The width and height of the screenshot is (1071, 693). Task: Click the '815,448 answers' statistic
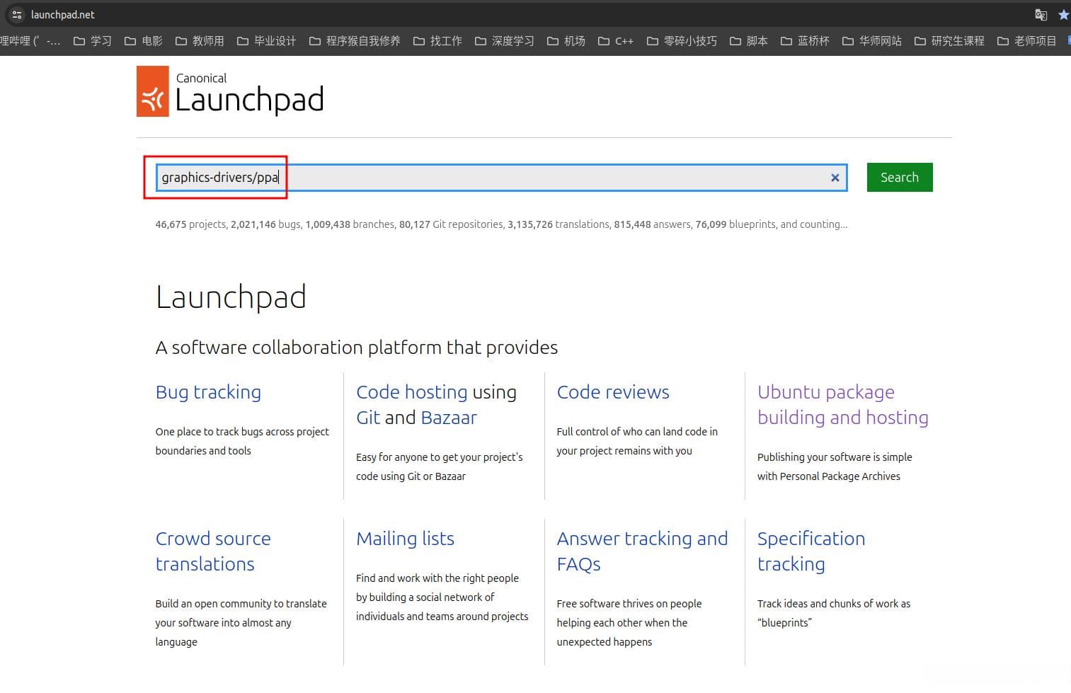click(x=652, y=224)
